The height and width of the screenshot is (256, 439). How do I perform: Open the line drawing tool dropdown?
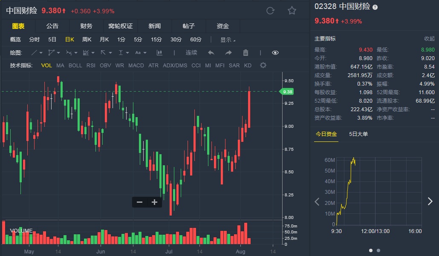click(x=37, y=53)
